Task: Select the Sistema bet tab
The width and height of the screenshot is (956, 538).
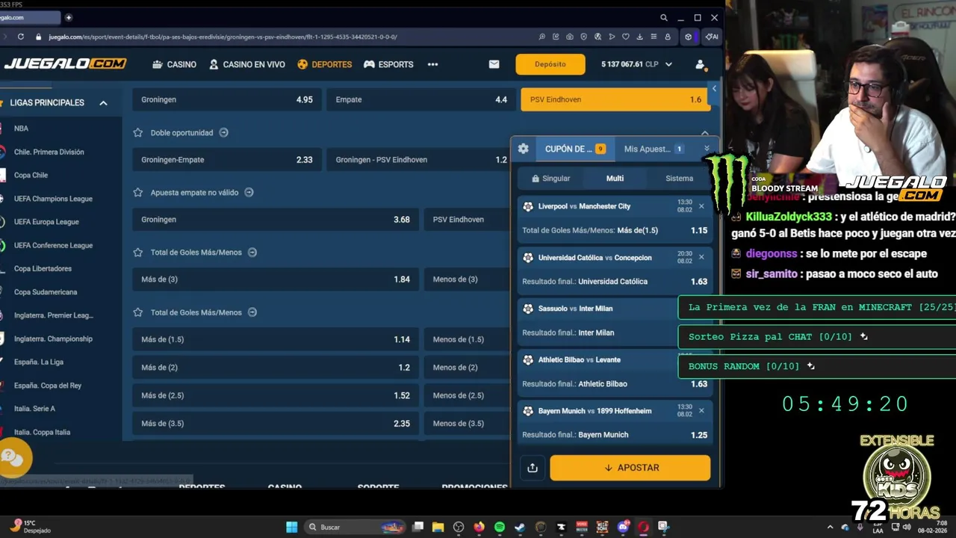Action: pyautogui.click(x=679, y=179)
